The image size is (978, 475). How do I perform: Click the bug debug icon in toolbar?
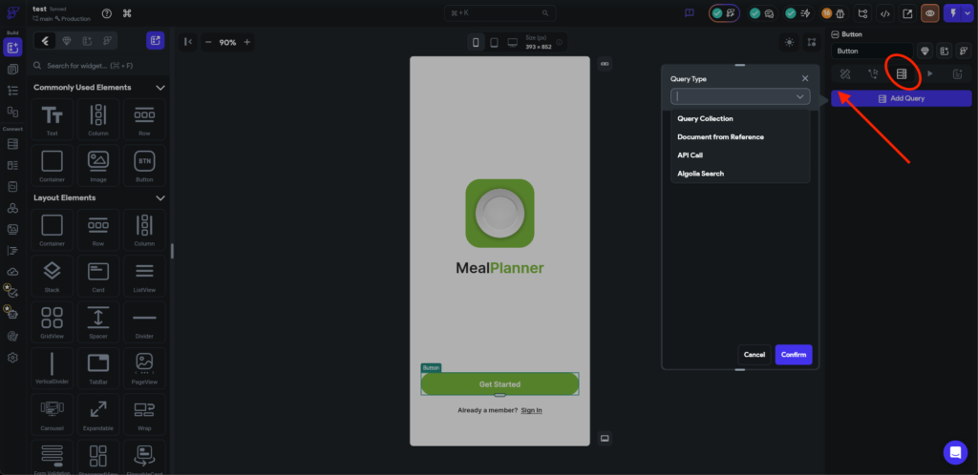pos(842,13)
